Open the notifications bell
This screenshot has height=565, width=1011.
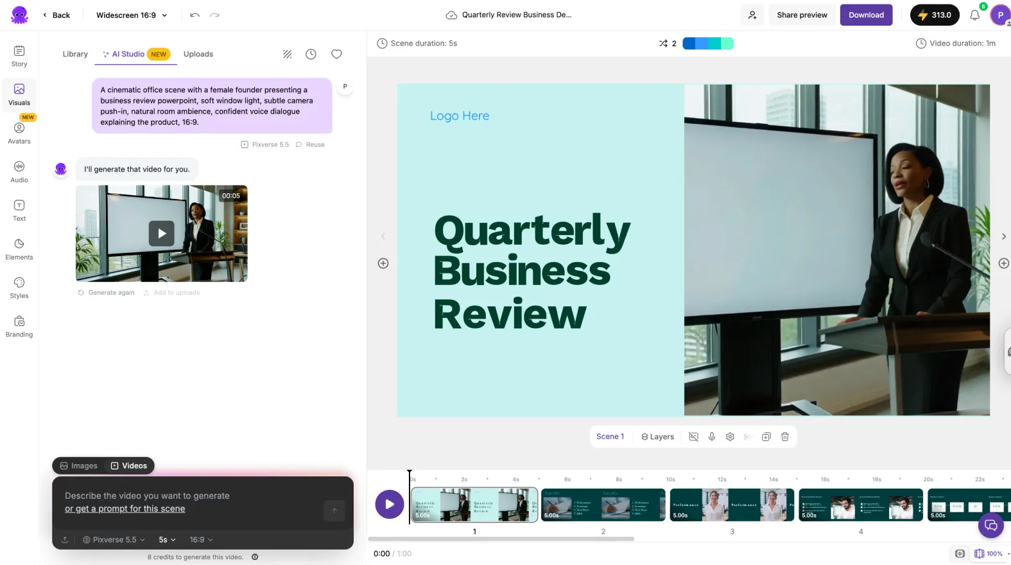(974, 15)
